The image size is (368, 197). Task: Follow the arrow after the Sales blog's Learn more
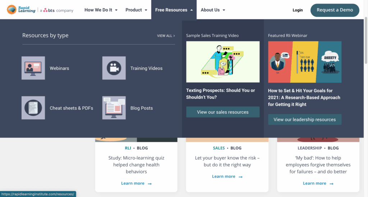pos(241,177)
